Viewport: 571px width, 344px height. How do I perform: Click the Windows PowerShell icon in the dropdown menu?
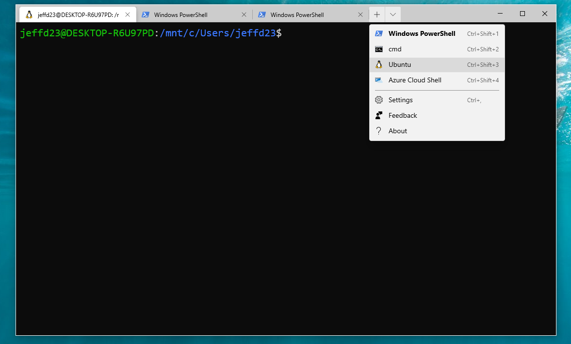pyautogui.click(x=379, y=33)
